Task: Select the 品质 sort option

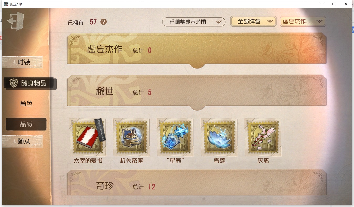Action: (x=26, y=124)
